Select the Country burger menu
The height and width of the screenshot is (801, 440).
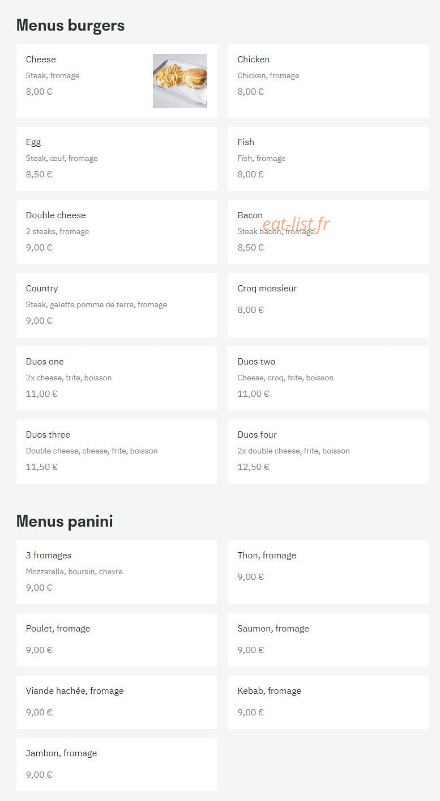coord(117,305)
